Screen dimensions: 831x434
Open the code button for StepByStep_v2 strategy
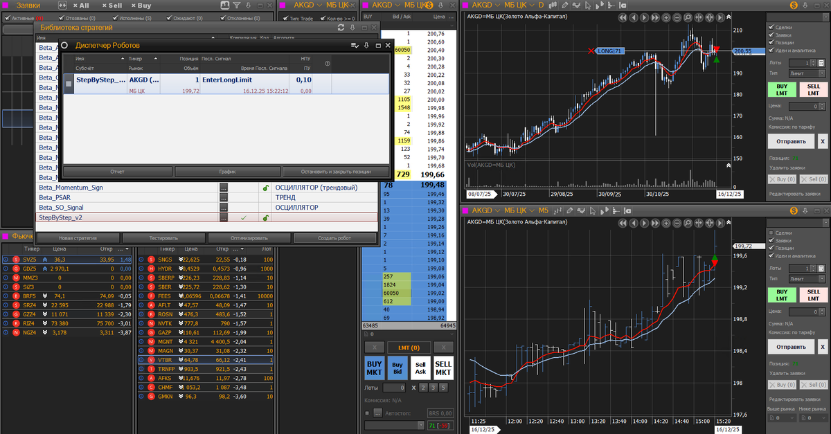click(224, 217)
